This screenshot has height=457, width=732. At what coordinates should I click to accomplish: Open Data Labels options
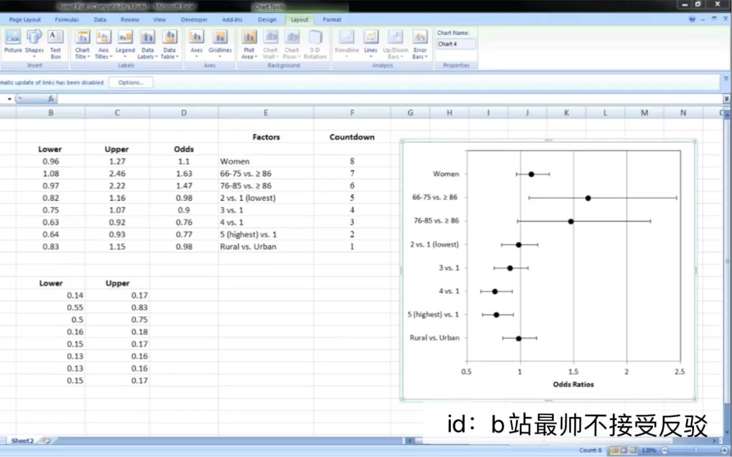148,44
